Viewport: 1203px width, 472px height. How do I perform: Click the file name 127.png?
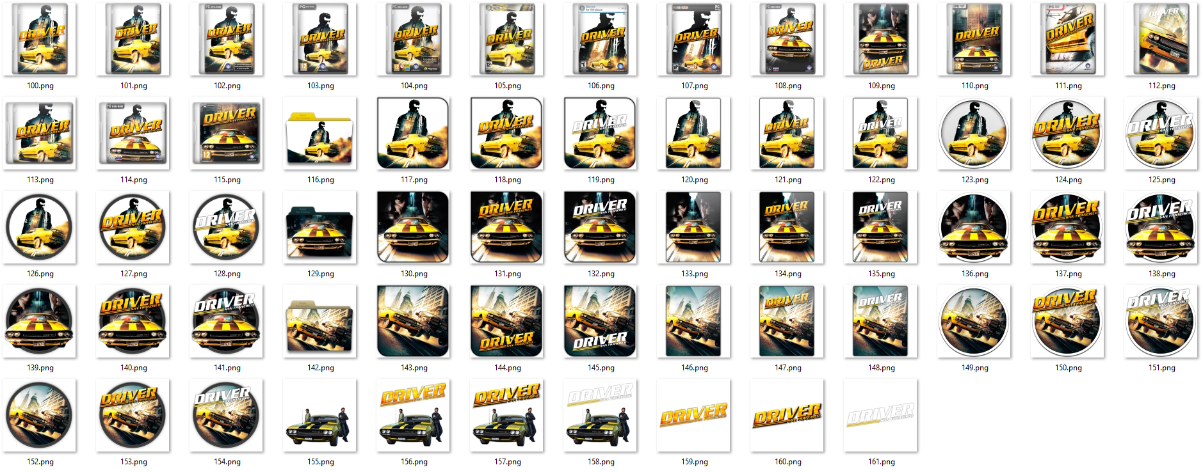point(134,274)
